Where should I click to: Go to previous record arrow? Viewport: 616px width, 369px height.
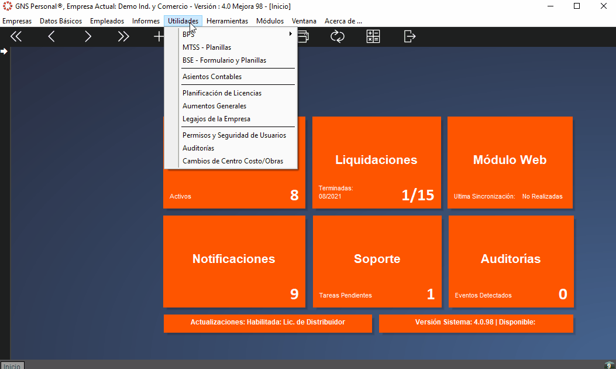pos(51,36)
